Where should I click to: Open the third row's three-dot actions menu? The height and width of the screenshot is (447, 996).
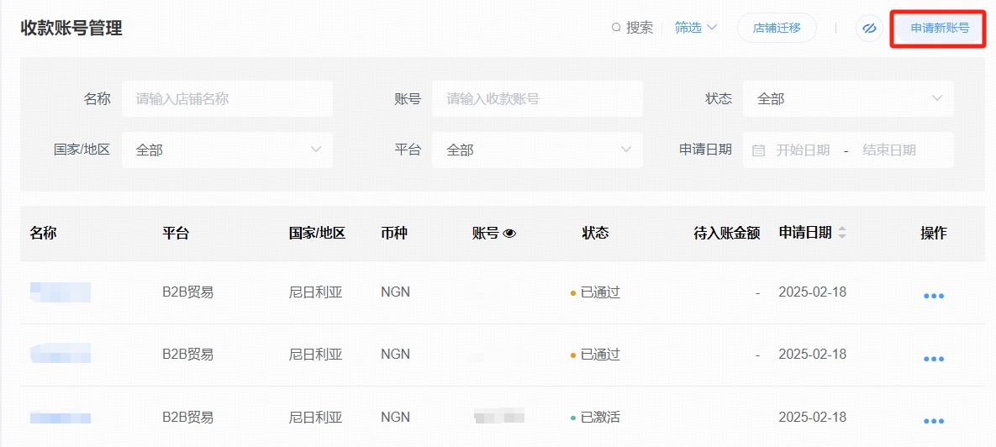[x=933, y=421]
